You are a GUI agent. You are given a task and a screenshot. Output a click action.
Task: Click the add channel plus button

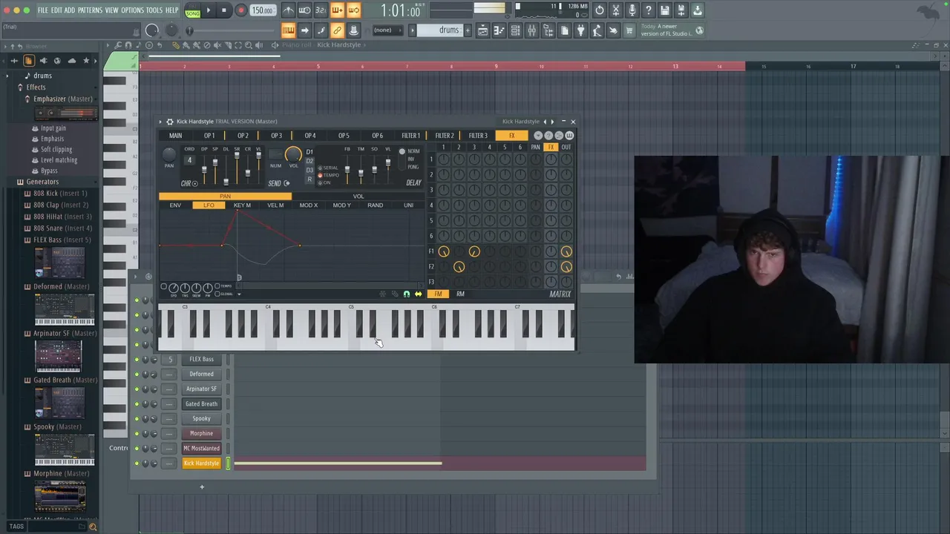point(201,487)
